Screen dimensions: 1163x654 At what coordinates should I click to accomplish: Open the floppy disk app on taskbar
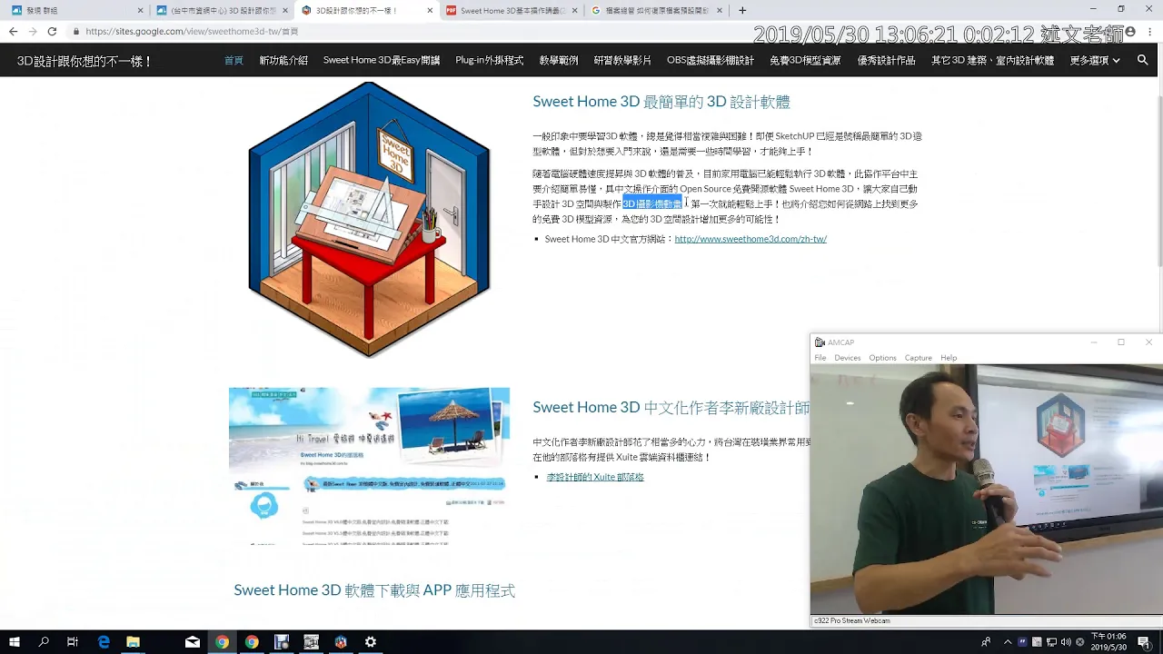point(282,642)
